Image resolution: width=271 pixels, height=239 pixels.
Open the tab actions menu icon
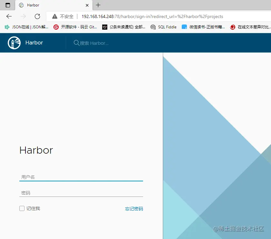coord(8,5)
